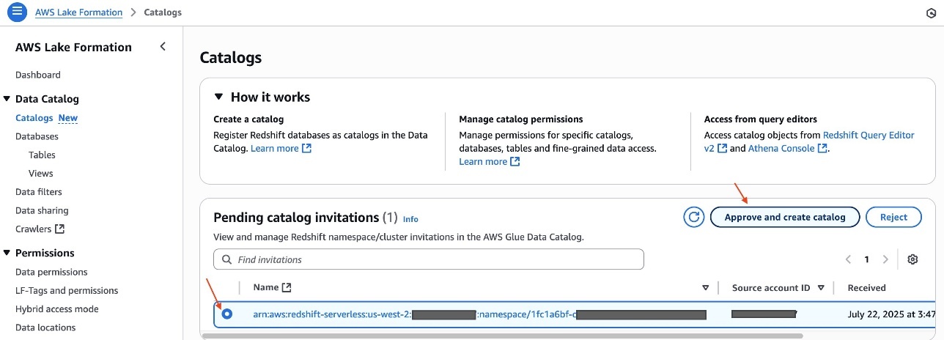This screenshot has height=340, width=944.
Task: Reject the pending catalog invitation
Action: 893,217
